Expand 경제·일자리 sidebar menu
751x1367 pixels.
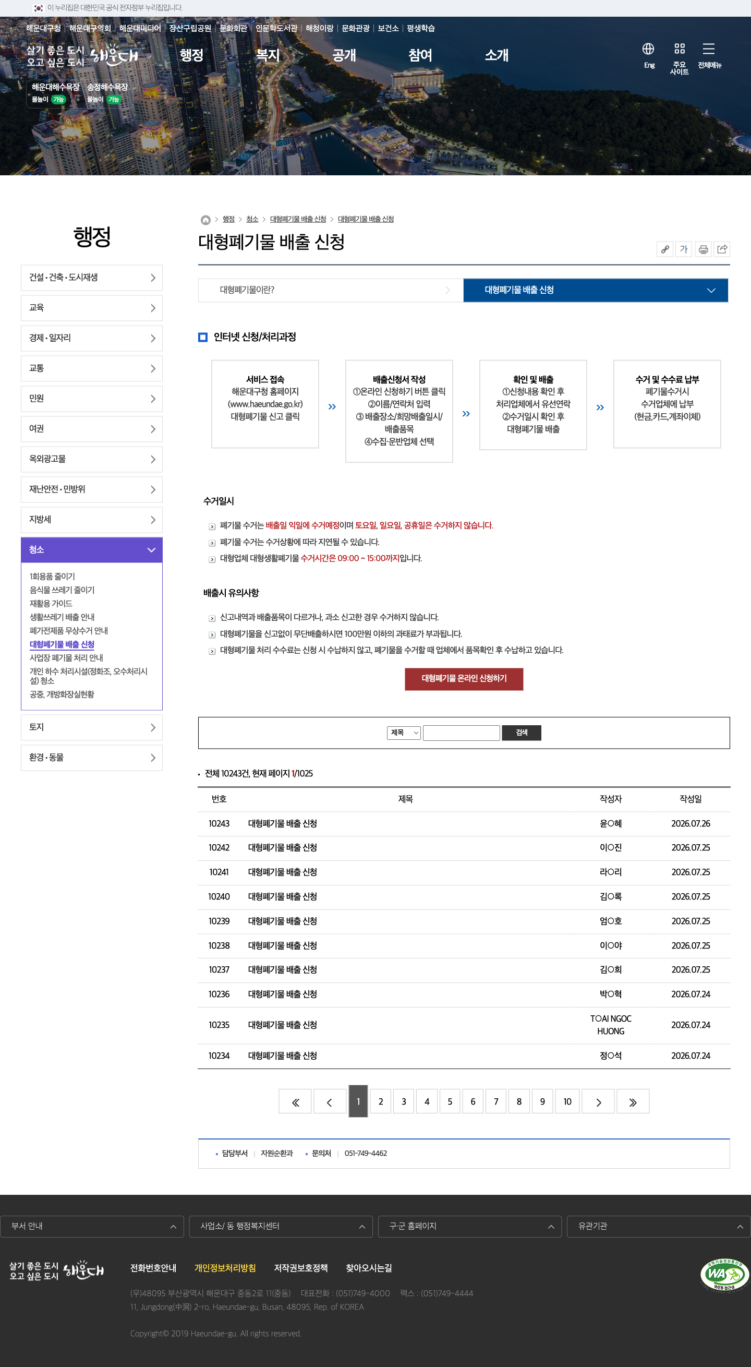[92, 339]
